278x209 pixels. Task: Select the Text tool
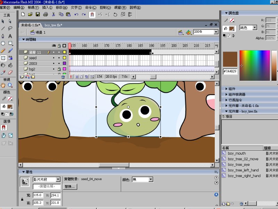10,36
